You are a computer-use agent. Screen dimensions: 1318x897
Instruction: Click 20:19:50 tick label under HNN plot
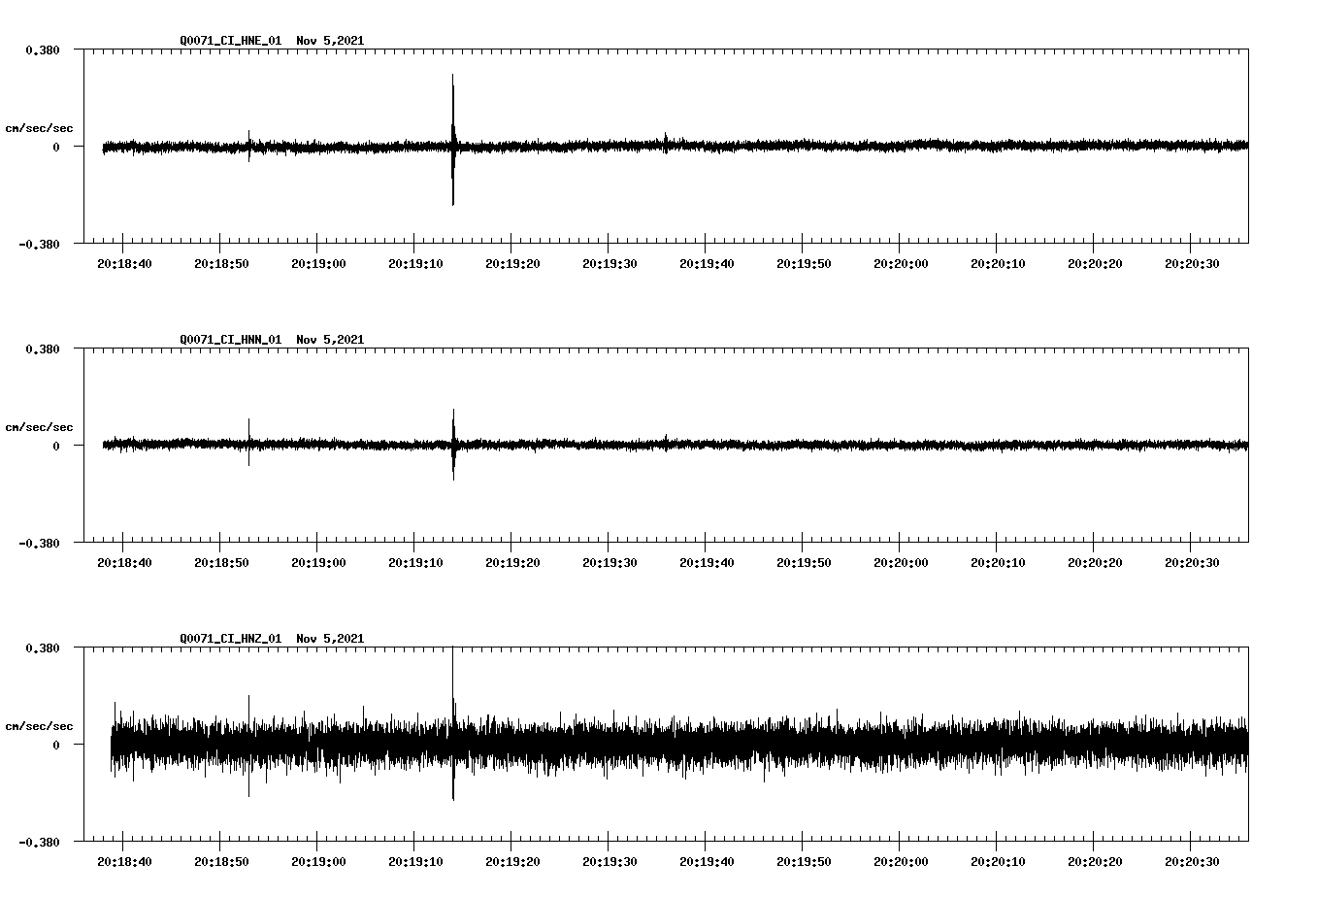point(804,562)
